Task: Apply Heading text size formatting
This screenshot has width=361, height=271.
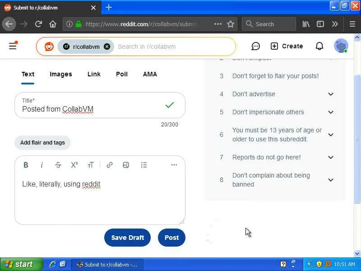Action: tap(91, 165)
